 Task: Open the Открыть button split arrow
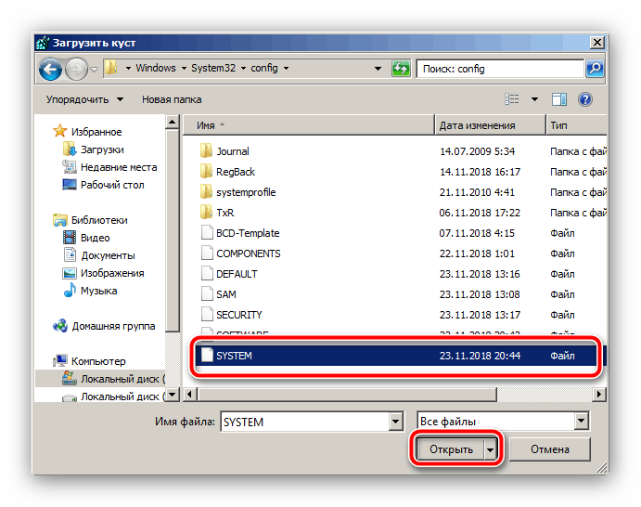490,449
